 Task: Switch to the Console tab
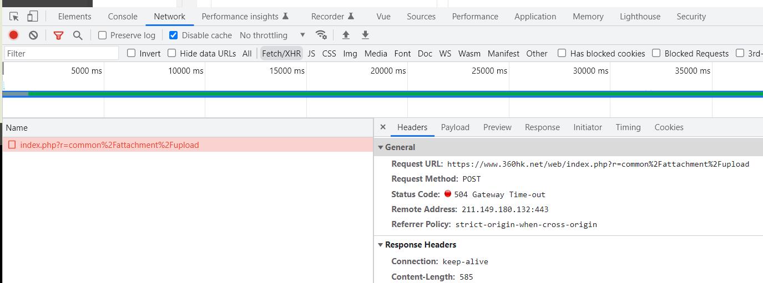point(123,17)
